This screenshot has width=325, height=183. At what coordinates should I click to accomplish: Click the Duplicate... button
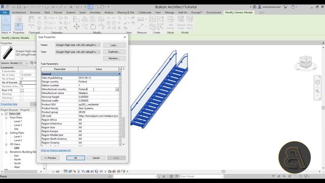(114, 52)
